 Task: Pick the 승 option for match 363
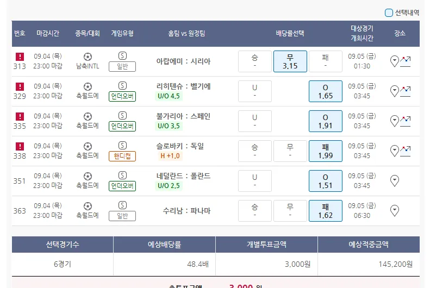[254, 211]
